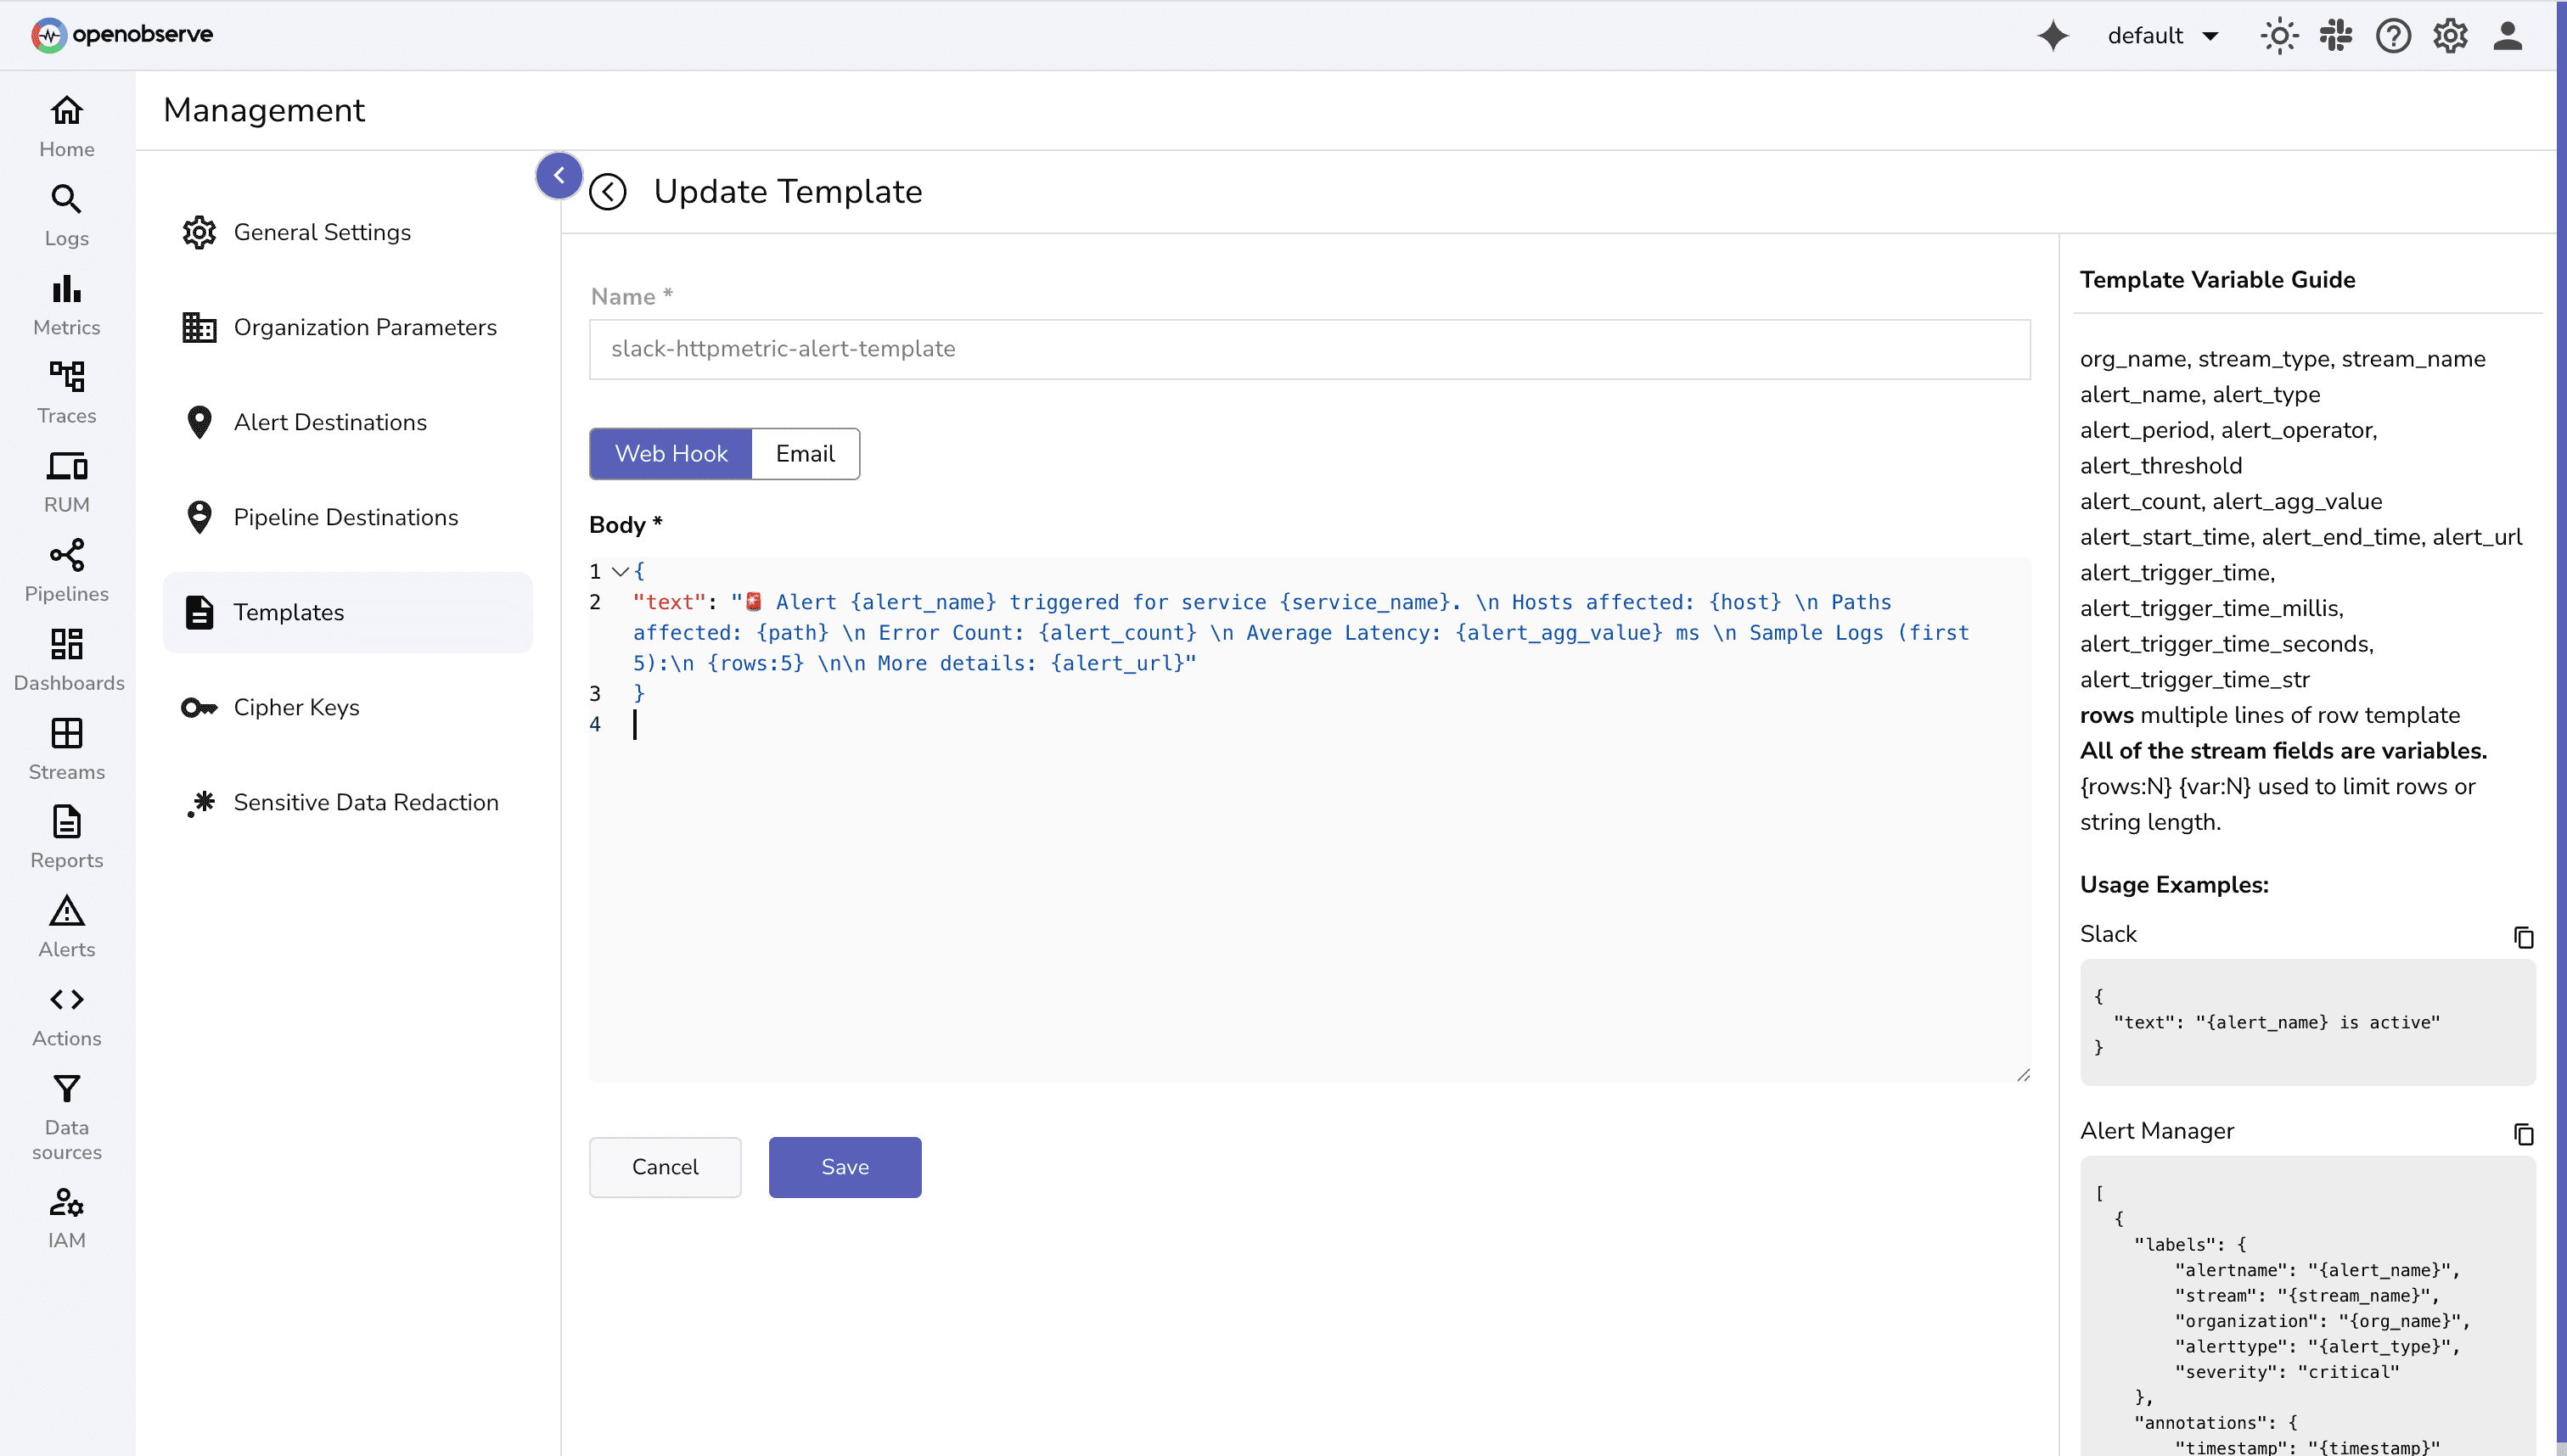Image resolution: width=2567 pixels, height=1456 pixels.
Task: Cancel editing the template
Action: 665,1166
